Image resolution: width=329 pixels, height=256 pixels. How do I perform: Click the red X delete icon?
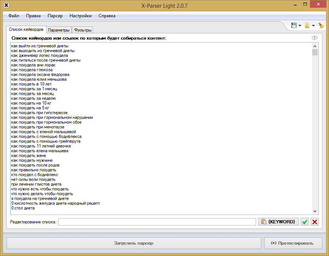[x=315, y=222]
